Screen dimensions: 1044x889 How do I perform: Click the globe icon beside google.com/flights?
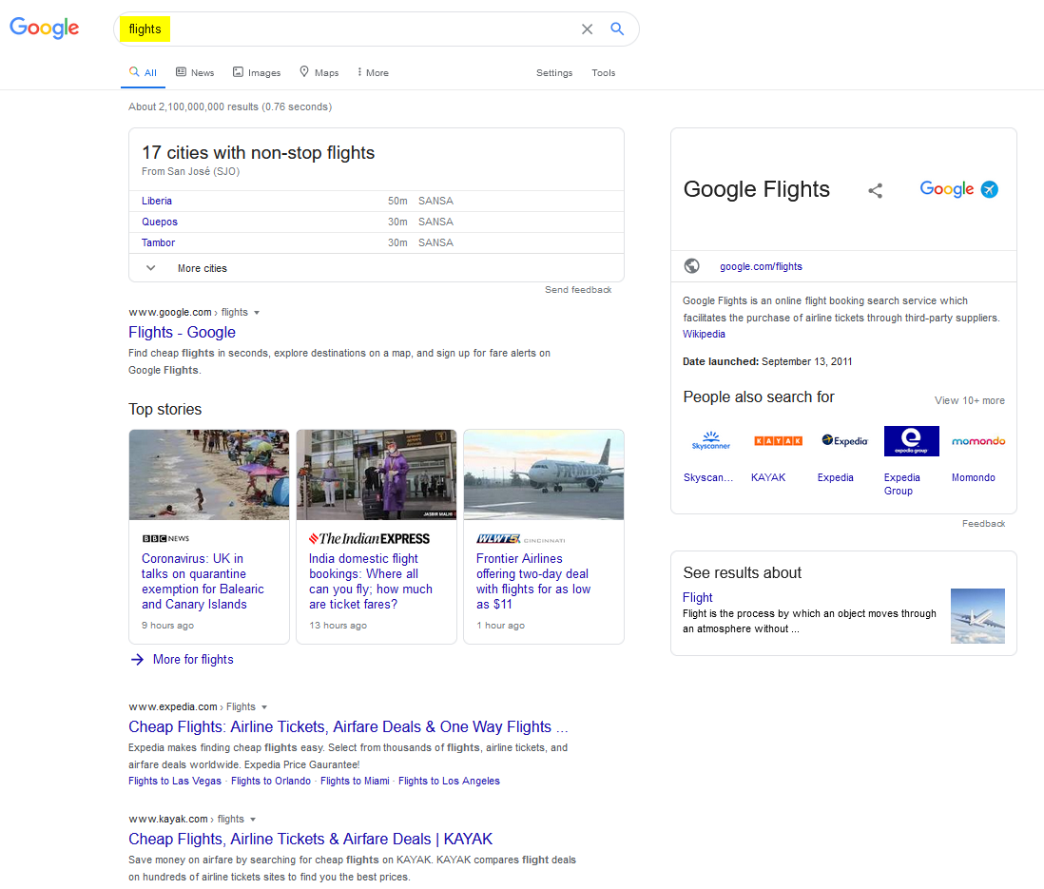pos(692,265)
